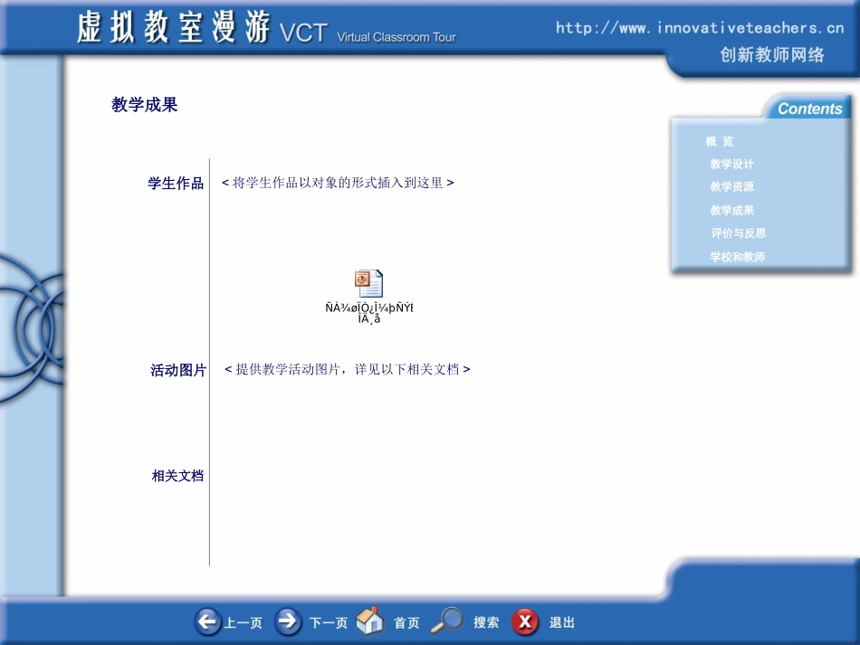The image size is (860, 645).
Task: Click the 首页 home label
Action: coord(406,623)
